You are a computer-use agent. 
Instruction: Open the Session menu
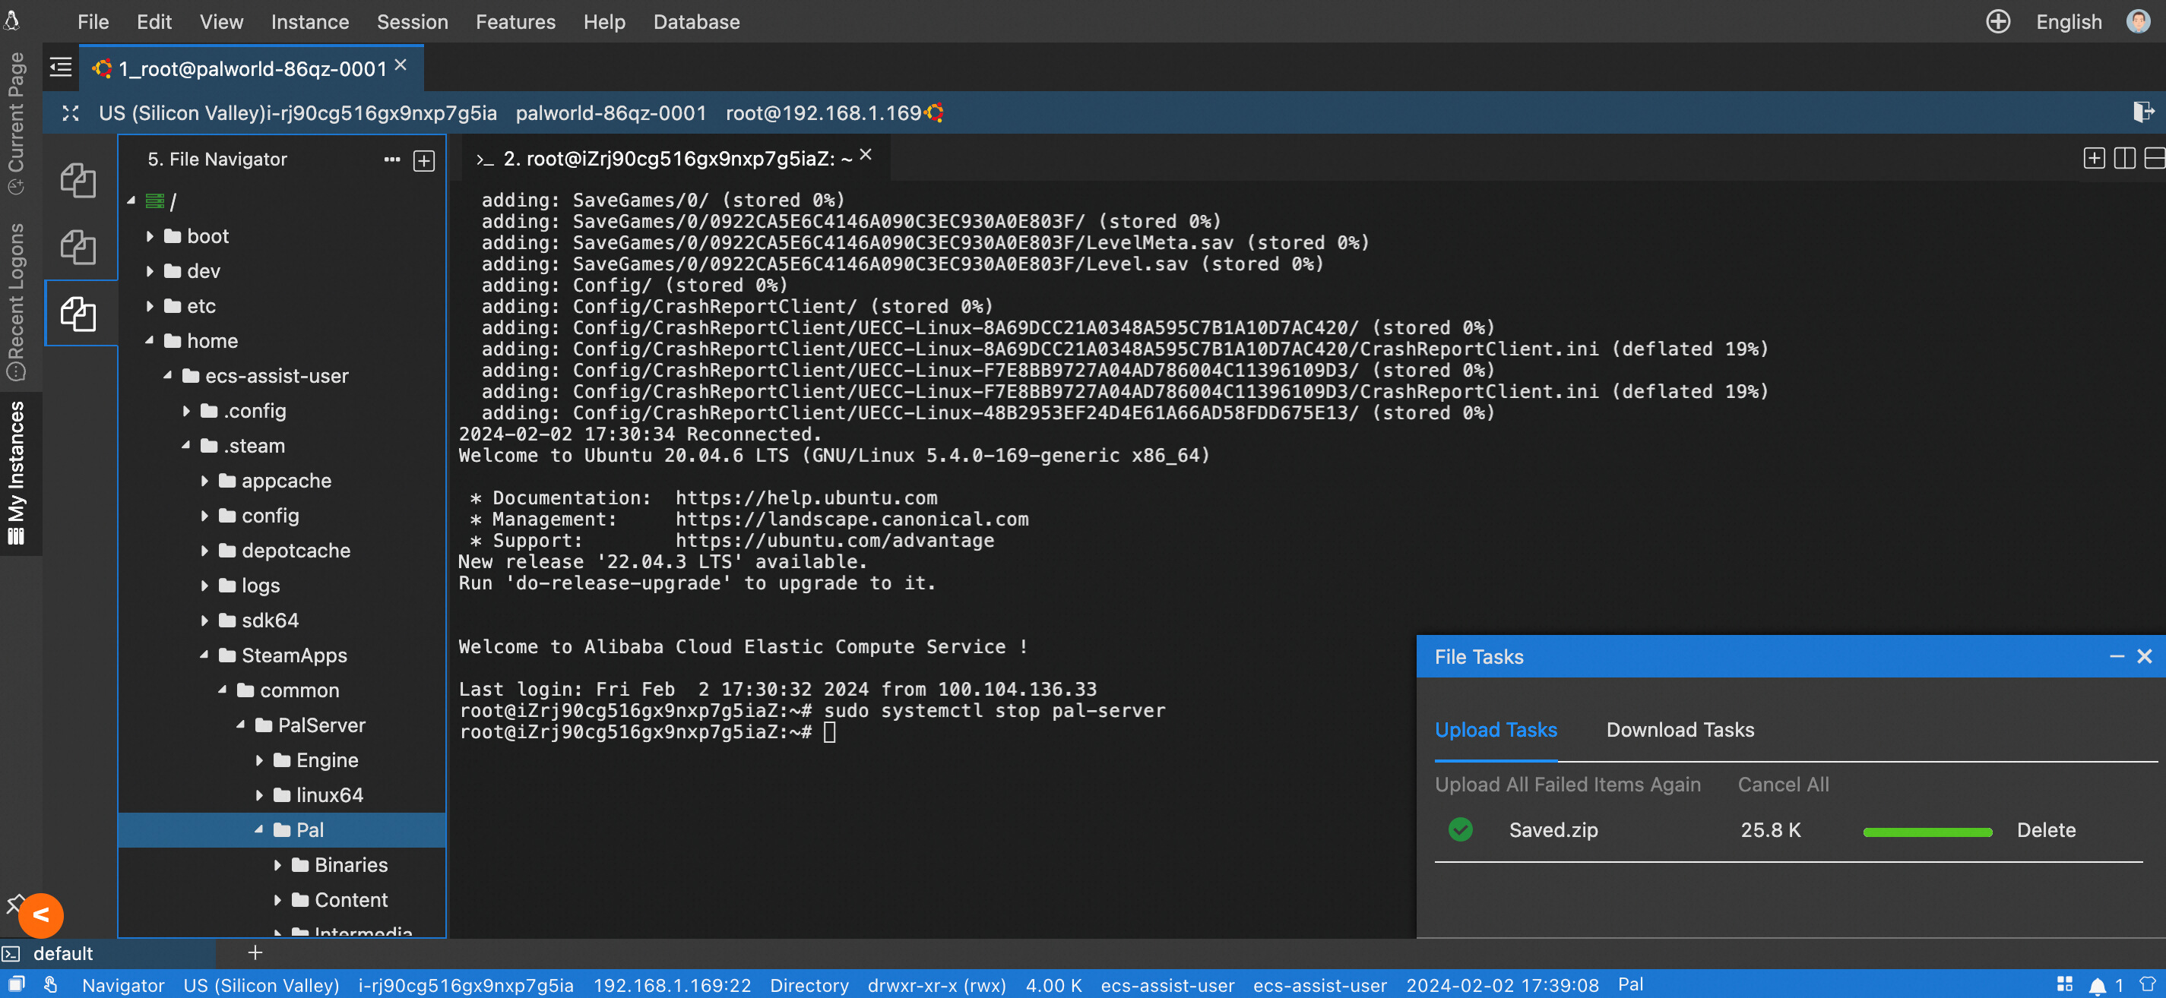coord(412,22)
